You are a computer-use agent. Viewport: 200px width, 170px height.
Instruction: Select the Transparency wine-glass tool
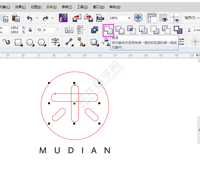(106, 42)
